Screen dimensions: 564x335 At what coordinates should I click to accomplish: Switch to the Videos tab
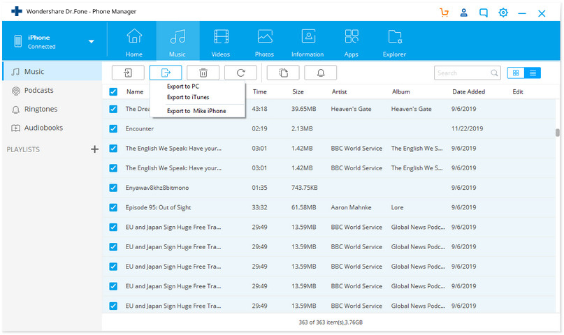220,43
